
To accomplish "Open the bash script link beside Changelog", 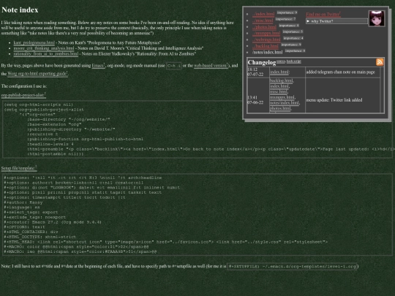I will pyautogui.click(x=294, y=61).
